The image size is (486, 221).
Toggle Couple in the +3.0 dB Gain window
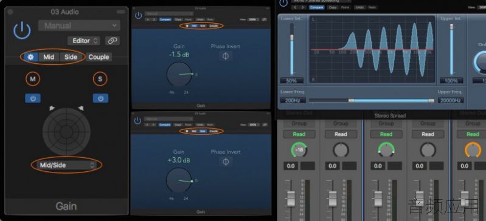coord(213,131)
